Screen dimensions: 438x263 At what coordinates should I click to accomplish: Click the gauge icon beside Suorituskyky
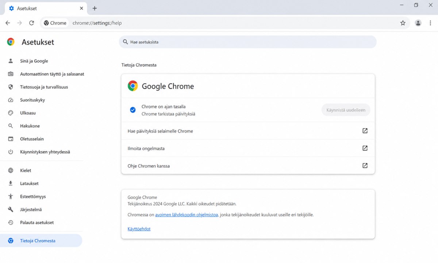tap(11, 100)
